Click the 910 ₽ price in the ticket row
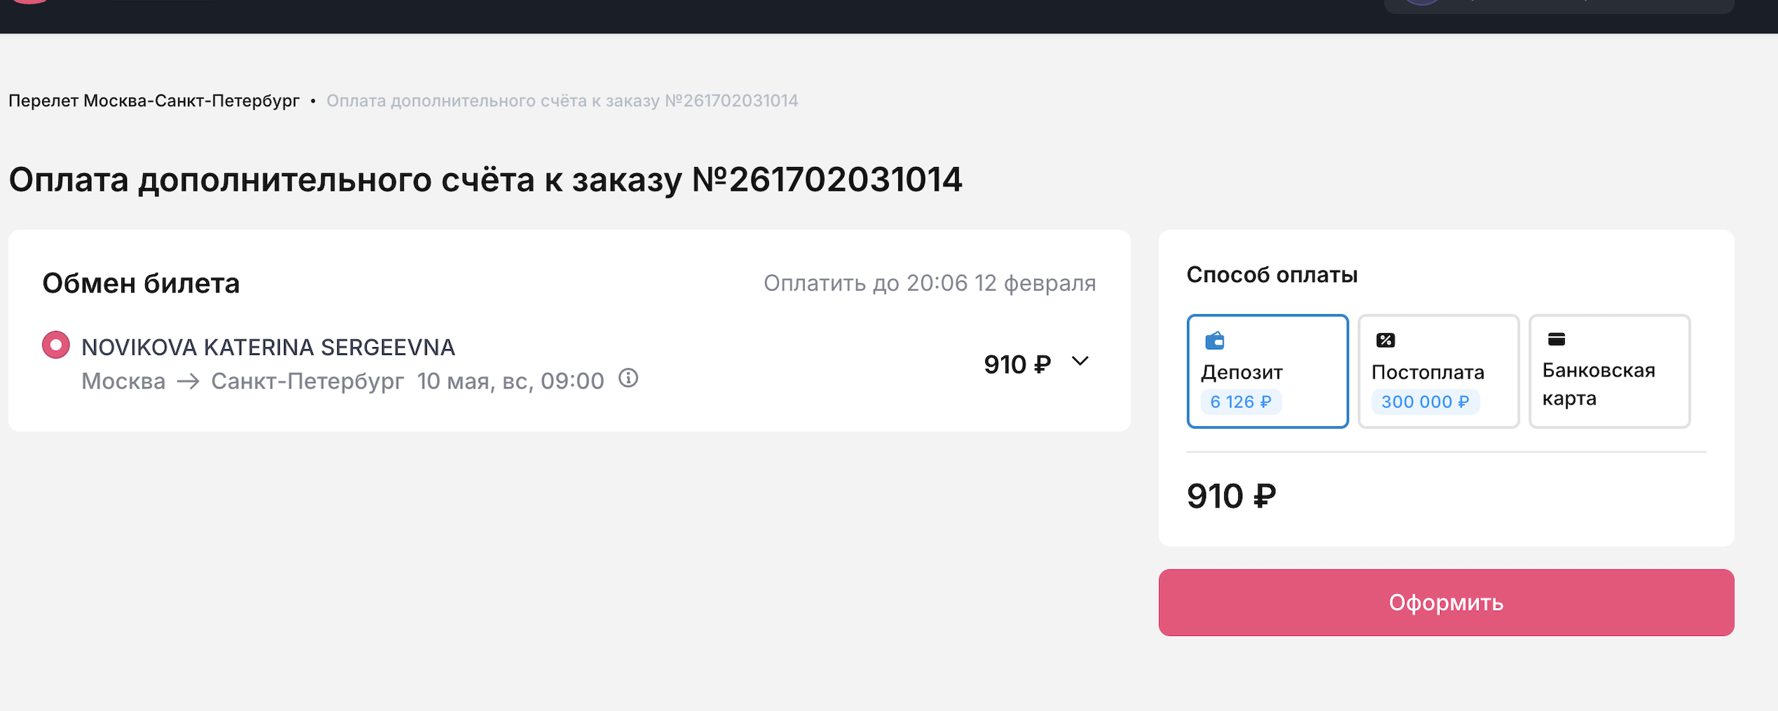 coord(1017,365)
